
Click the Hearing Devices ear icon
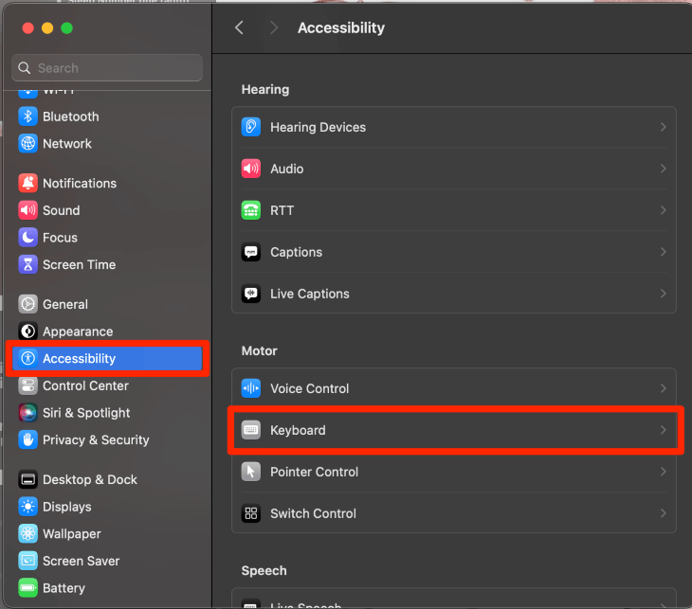point(251,127)
